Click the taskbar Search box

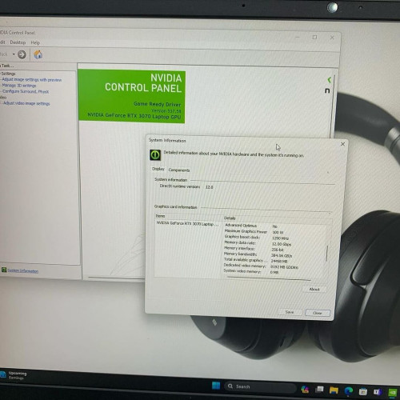pos(260,386)
